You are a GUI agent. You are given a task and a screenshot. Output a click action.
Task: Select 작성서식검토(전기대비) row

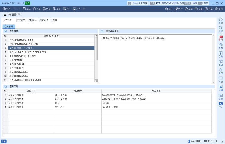click(51, 40)
